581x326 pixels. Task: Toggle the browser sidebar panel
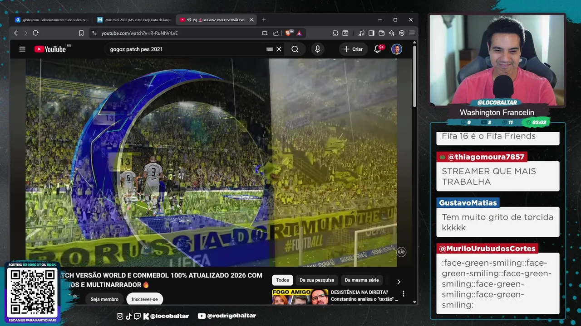tap(371, 33)
